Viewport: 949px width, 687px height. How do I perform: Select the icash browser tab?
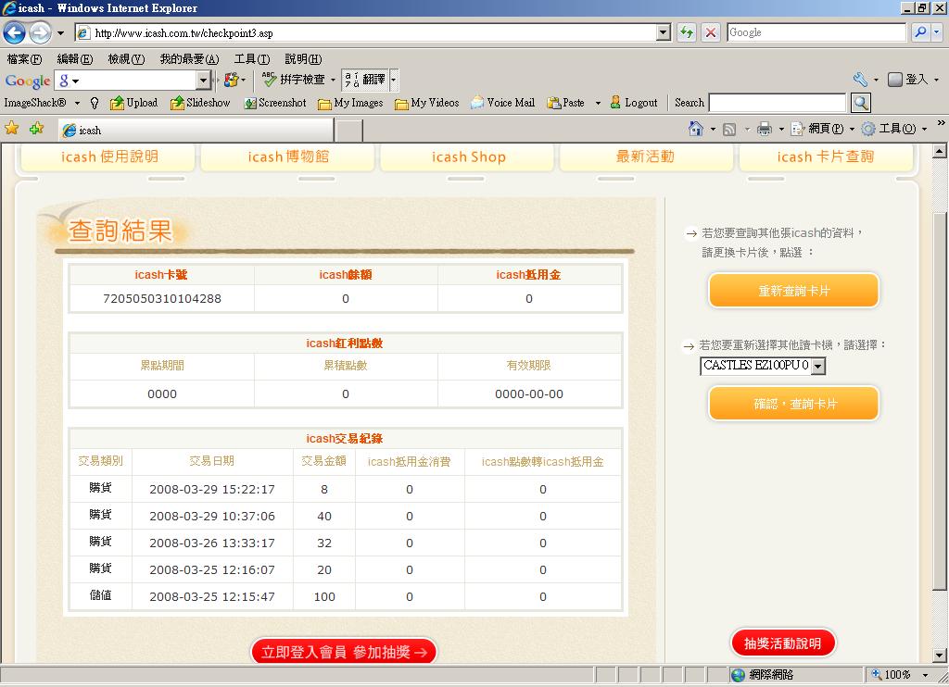click(x=196, y=130)
